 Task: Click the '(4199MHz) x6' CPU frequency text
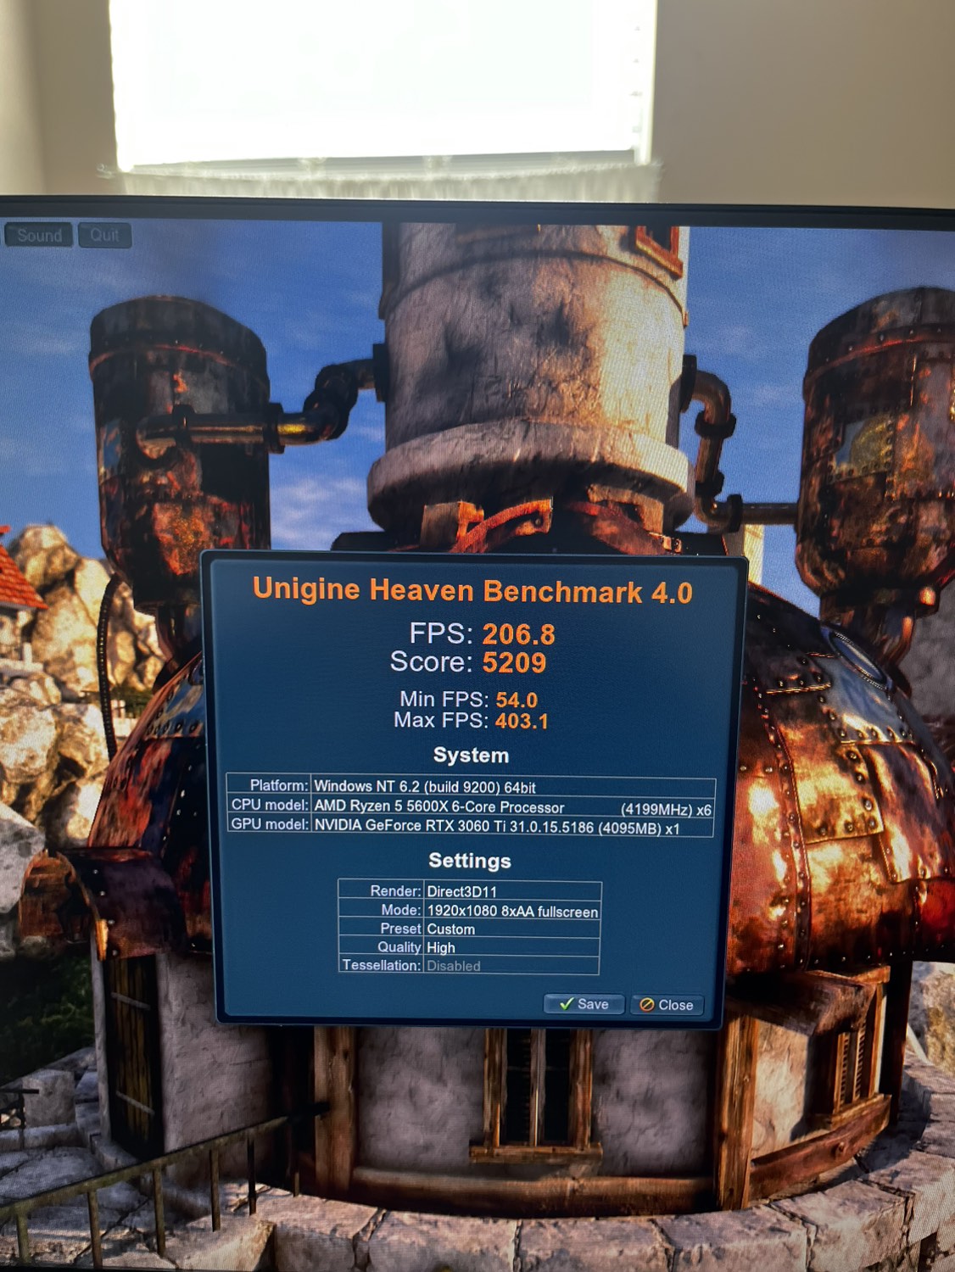[x=666, y=810]
